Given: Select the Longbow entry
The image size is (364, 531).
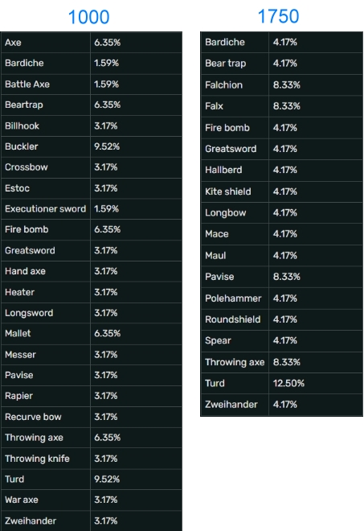Looking at the screenshot, I should [x=226, y=213].
